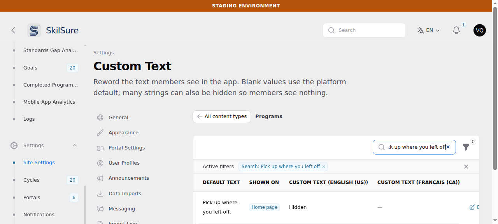Click the User Profiles person icon

tap(100, 163)
